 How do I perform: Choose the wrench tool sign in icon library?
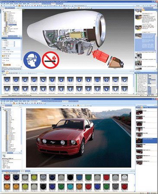[106, 80]
